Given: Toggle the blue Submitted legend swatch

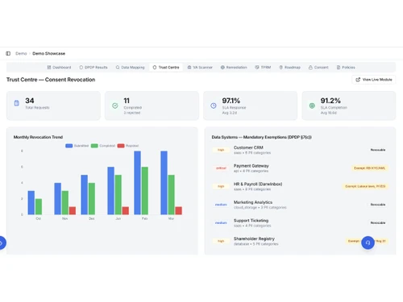Looking at the screenshot, I should (x=69, y=146).
